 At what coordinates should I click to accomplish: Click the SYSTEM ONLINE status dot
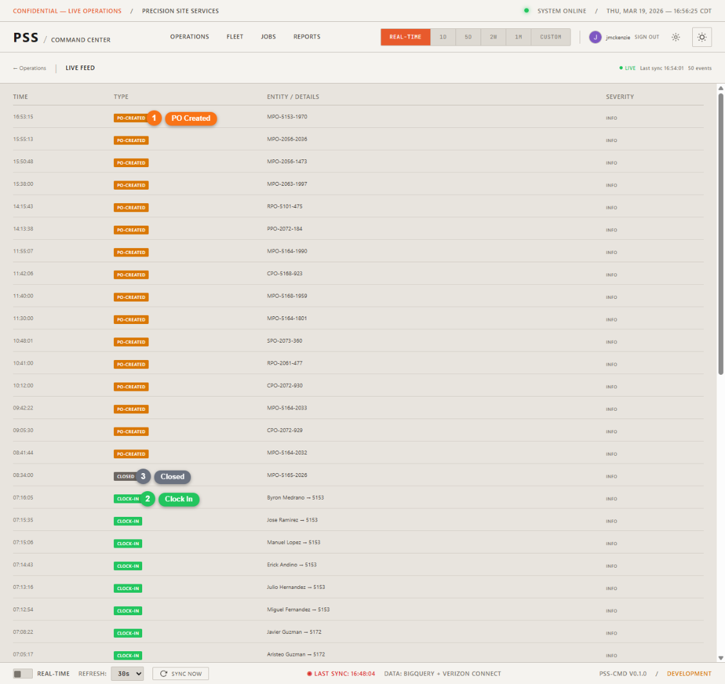click(528, 11)
